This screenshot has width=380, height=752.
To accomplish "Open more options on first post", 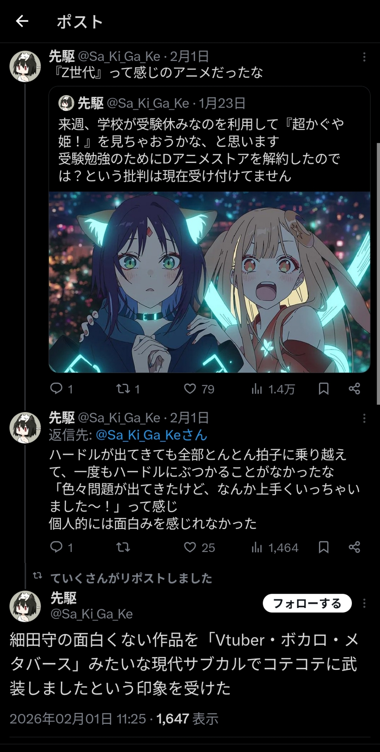I will 364,57.
